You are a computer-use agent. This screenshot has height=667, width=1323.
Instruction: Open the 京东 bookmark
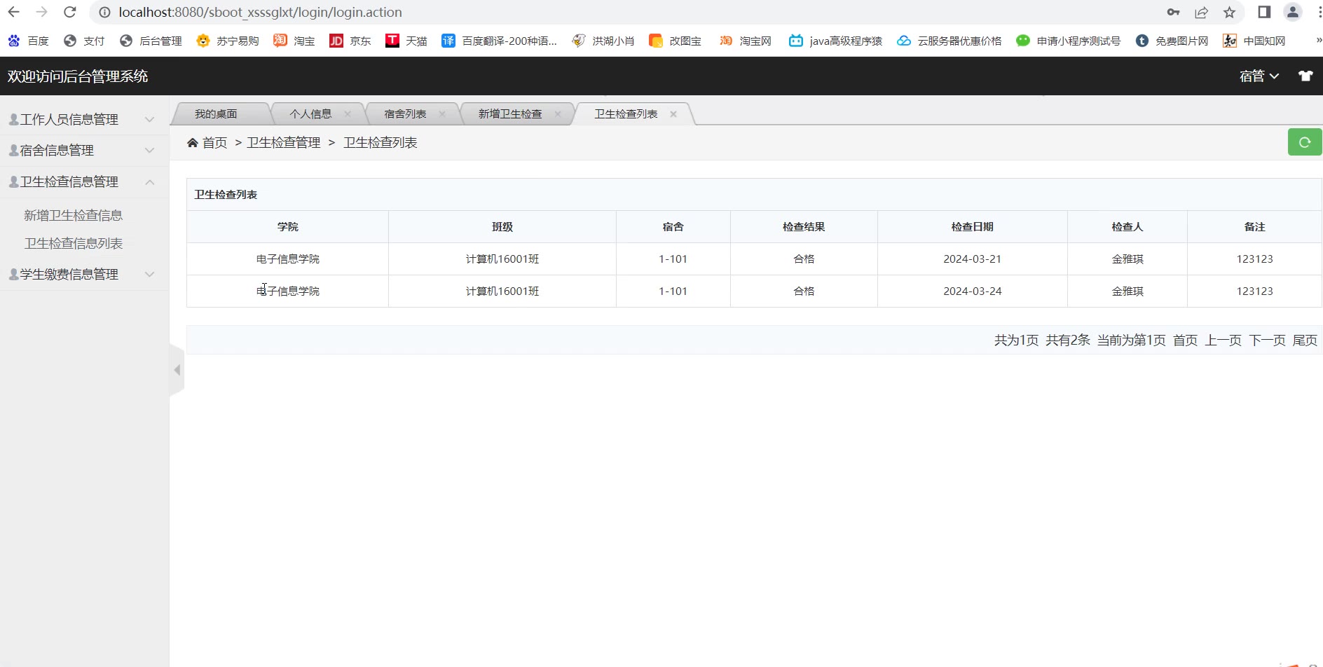pyautogui.click(x=350, y=41)
